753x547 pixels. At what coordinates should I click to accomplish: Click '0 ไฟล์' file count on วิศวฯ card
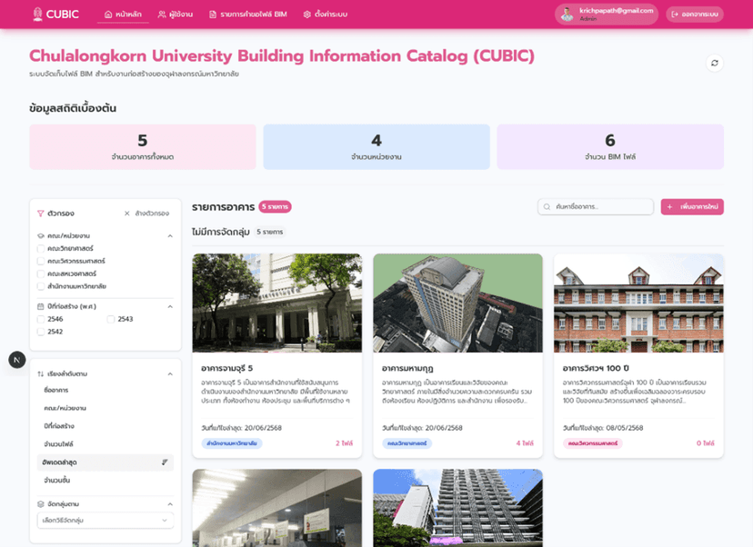pos(706,443)
